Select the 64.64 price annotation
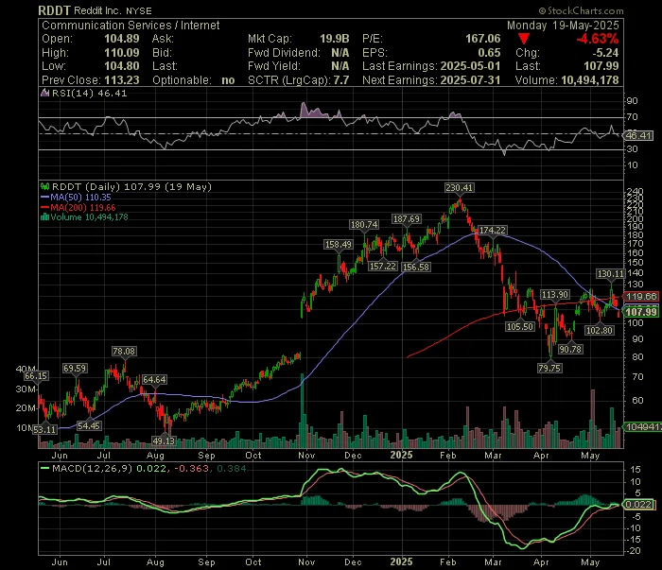 154,380
